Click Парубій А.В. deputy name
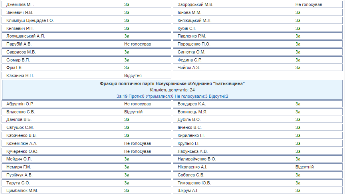 (19, 44)
